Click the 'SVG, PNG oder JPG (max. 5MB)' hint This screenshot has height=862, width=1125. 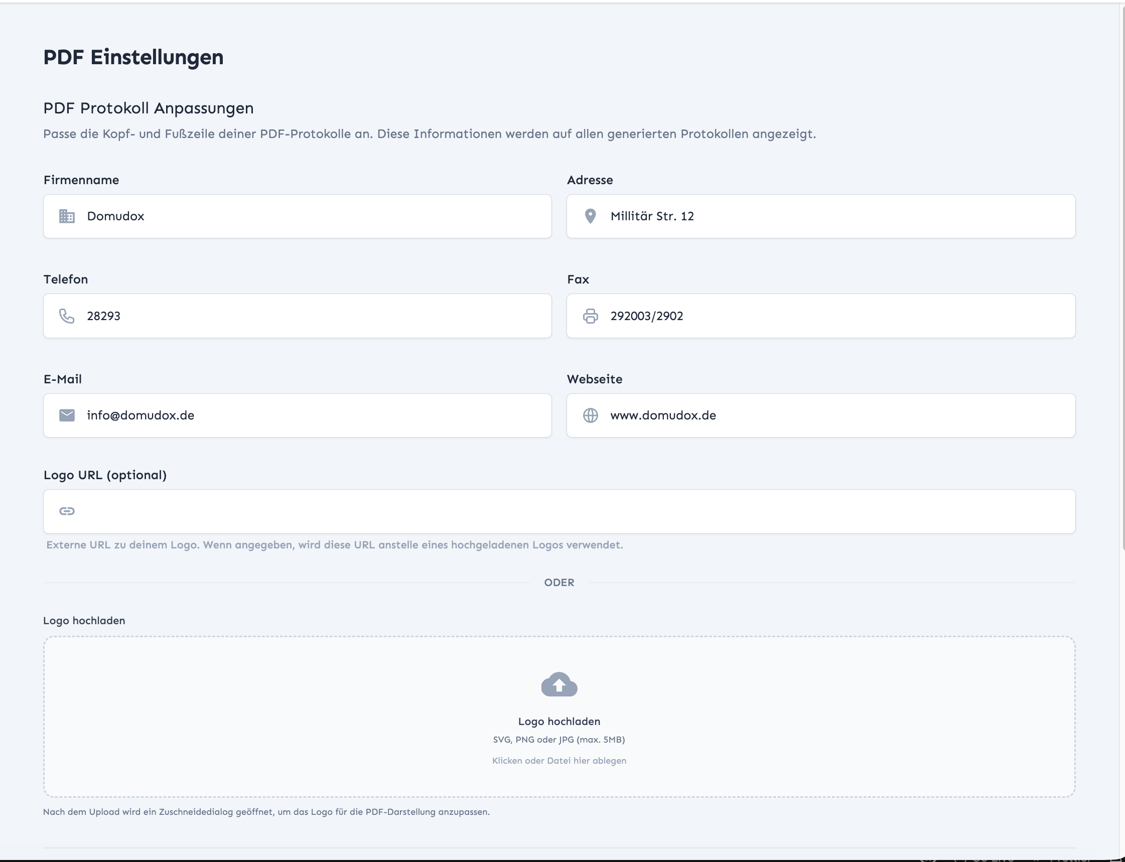pyautogui.click(x=559, y=740)
